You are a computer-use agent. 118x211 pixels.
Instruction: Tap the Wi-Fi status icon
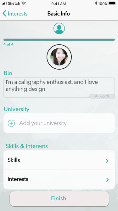pyautogui.click(x=24, y=3)
